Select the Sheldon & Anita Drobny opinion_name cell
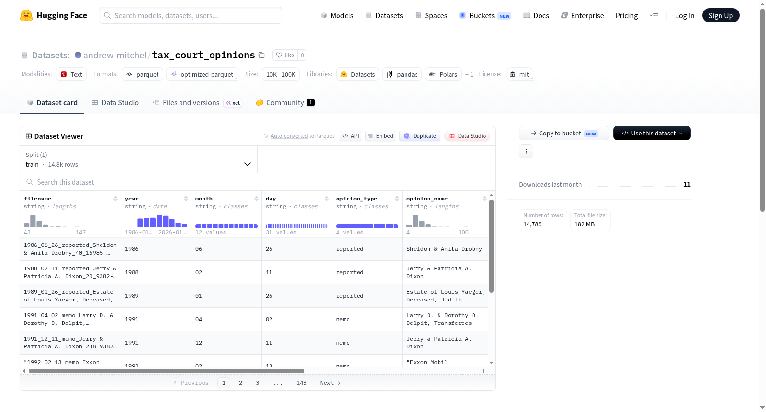The image size is (766, 412). pyautogui.click(x=445, y=249)
